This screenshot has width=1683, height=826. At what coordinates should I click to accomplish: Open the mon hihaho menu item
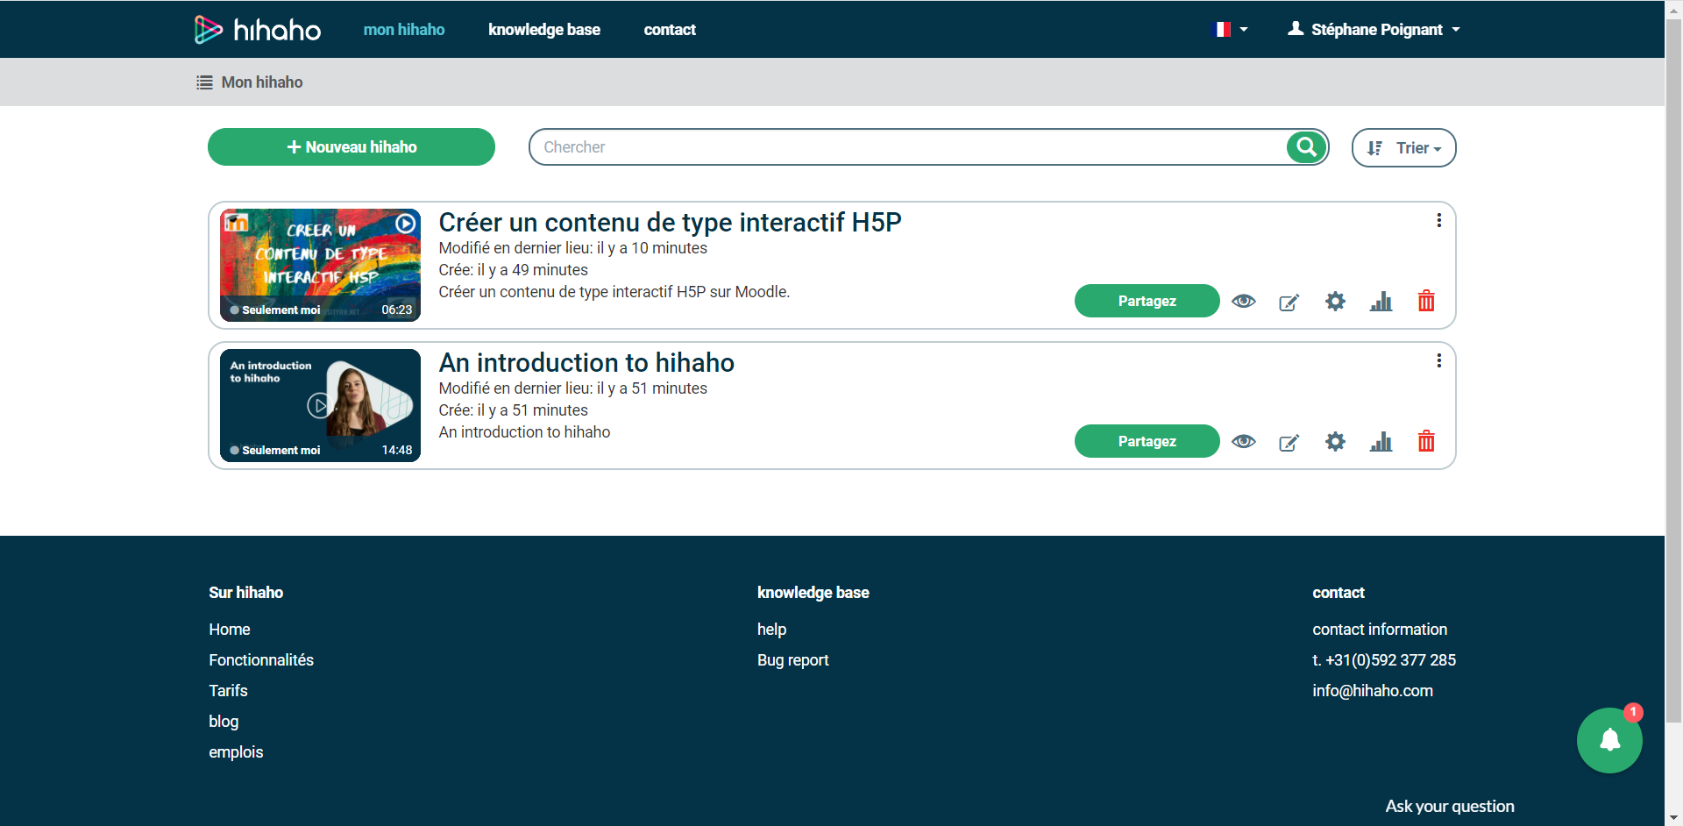click(404, 30)
